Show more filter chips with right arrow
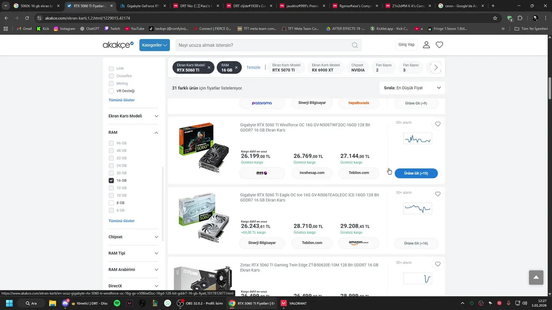The width and height of the screenshot is (552, 310). 436,68
